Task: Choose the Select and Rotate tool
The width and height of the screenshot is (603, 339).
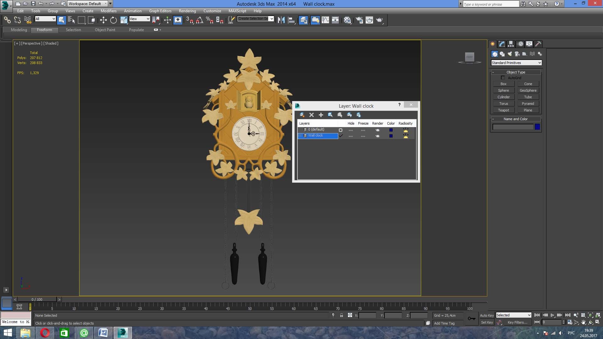Action: [113, 20]
